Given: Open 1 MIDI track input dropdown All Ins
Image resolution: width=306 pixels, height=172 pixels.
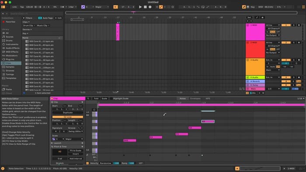Looking at the screenshot, I should 273,25.
